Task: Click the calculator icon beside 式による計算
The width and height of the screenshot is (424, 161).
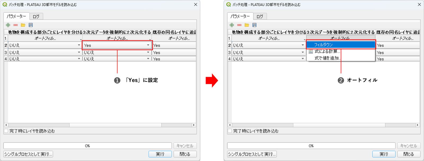Action: click(311, 52)
